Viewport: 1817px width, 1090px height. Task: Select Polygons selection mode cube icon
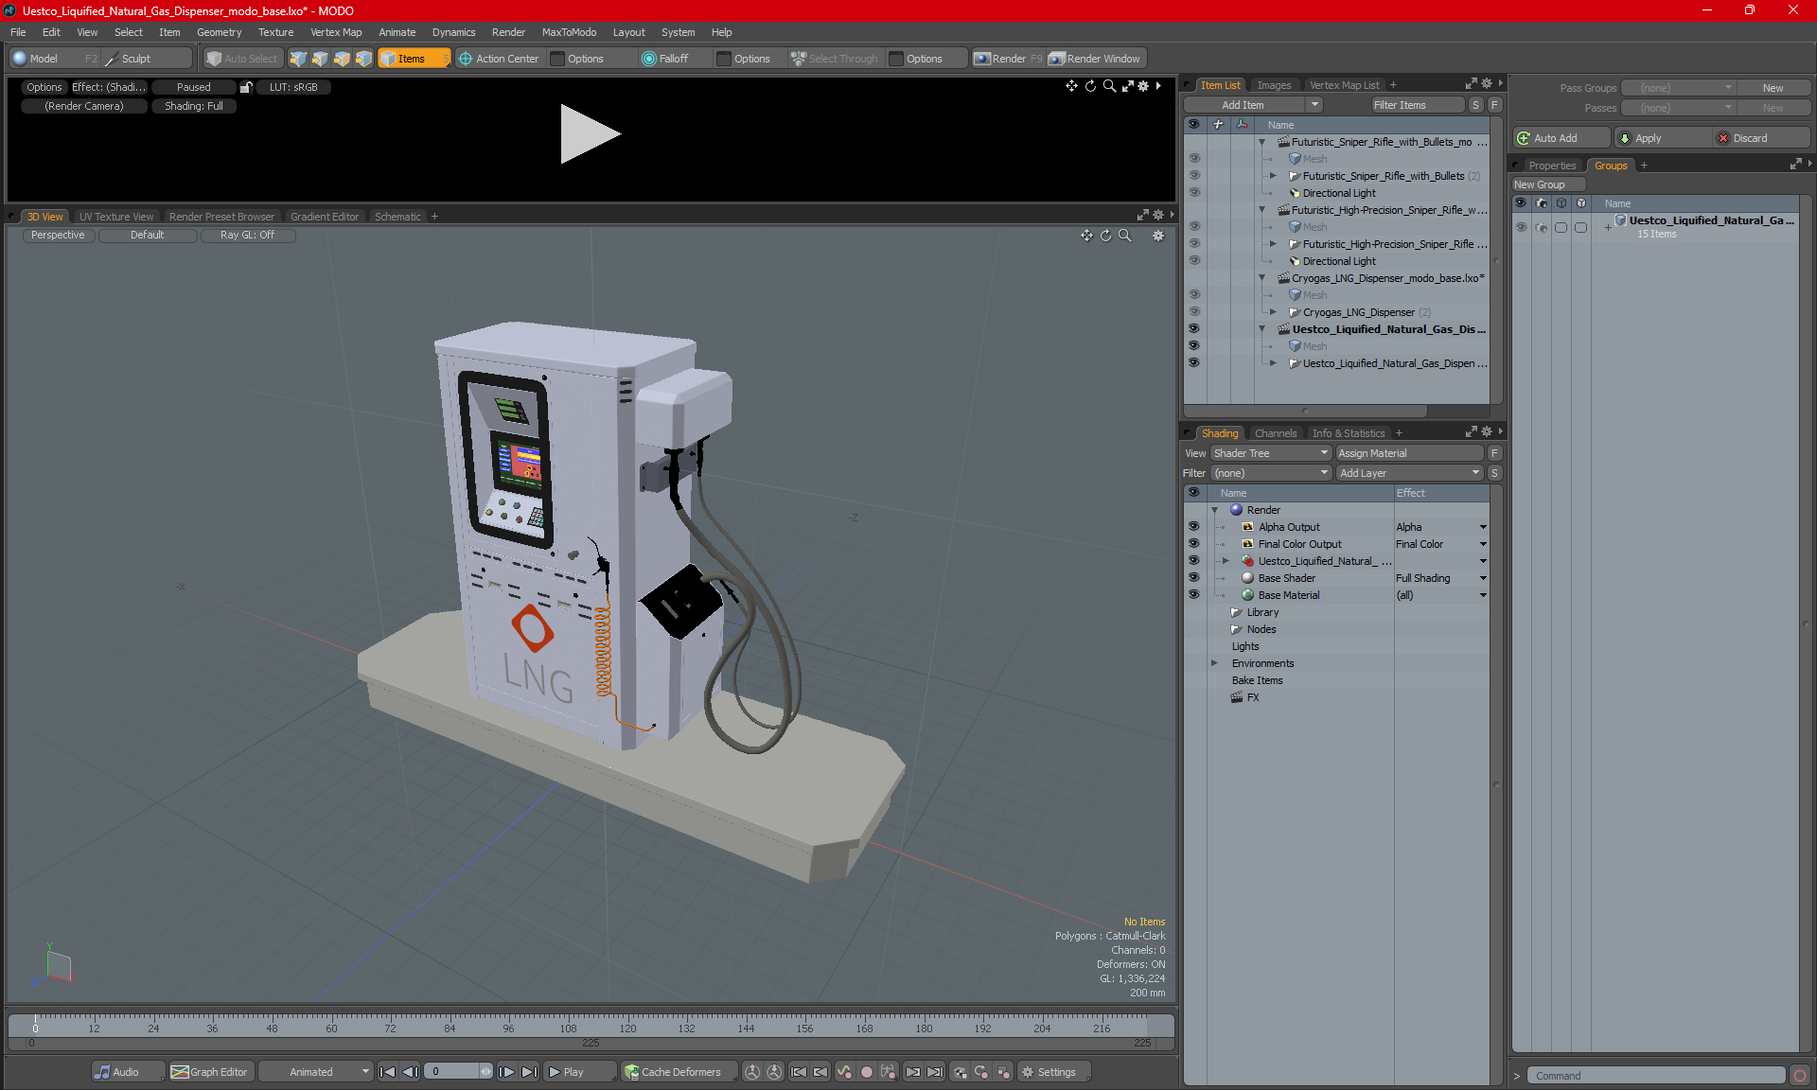342,59
